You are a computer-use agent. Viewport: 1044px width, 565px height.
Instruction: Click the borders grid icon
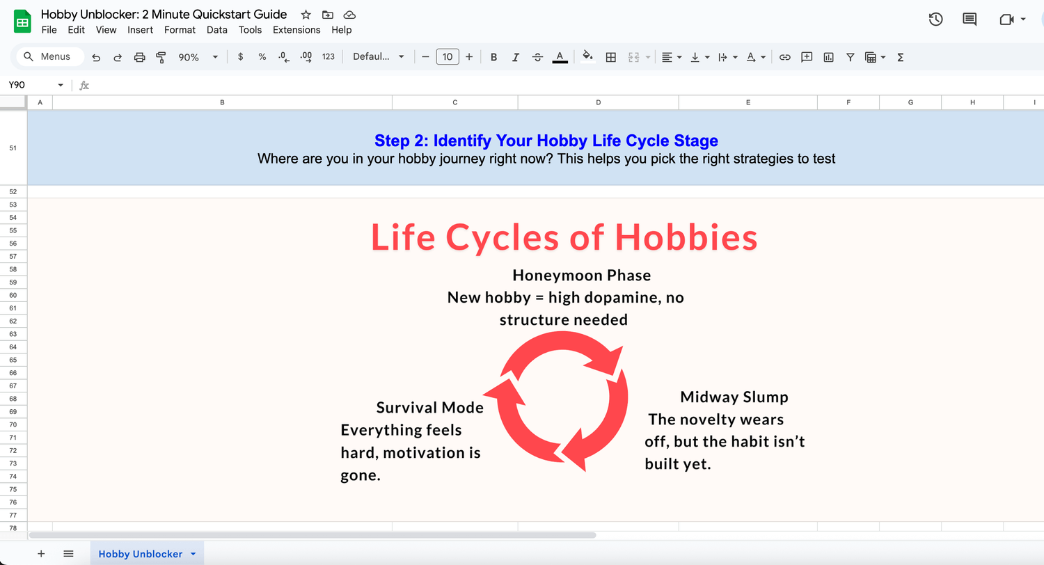[610, 57]
